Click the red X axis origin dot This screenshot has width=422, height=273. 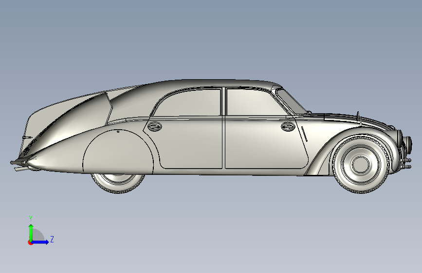tap(30, 242)
